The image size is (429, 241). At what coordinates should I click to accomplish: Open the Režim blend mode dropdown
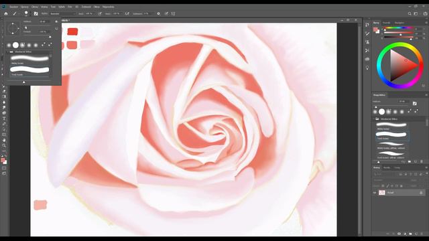tap(62, 13)
